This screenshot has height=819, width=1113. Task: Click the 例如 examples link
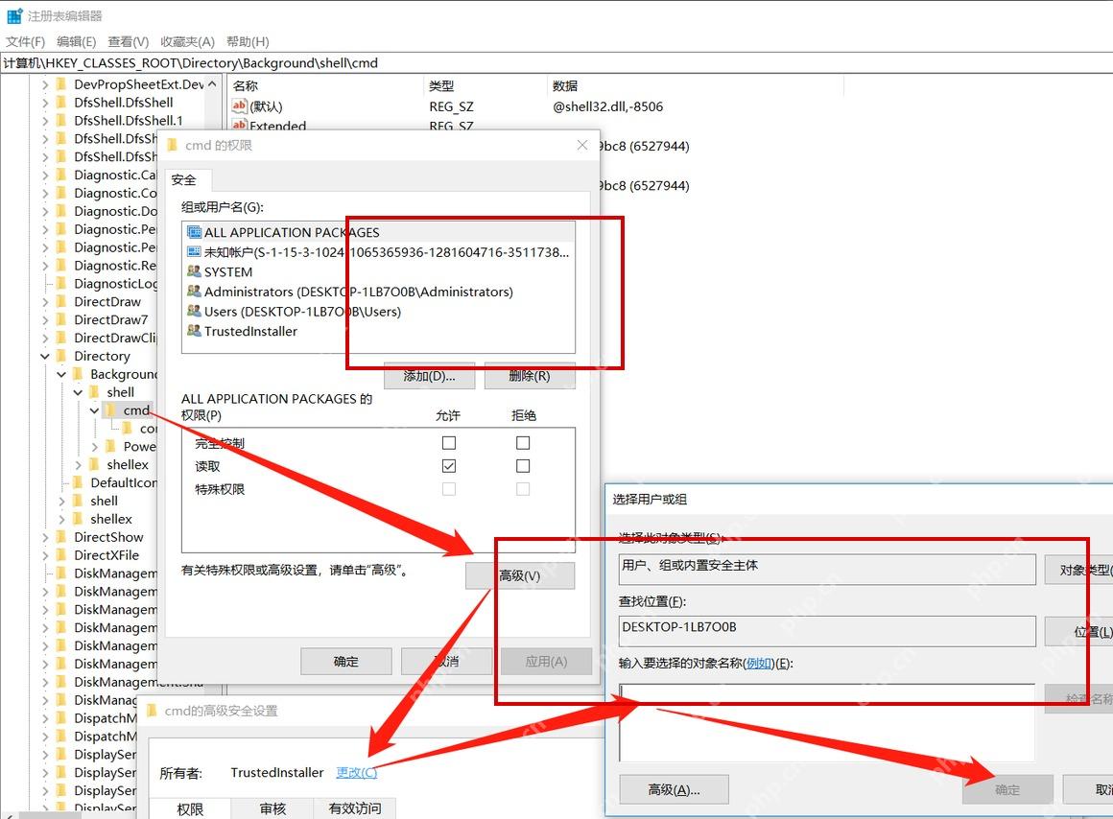coord(759,663)
